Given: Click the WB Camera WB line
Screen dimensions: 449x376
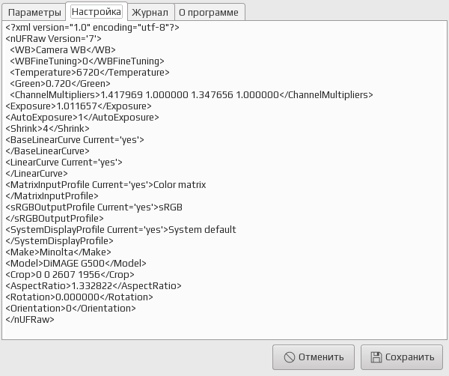Looking at the screenshot, I should (x=63, y=50).
